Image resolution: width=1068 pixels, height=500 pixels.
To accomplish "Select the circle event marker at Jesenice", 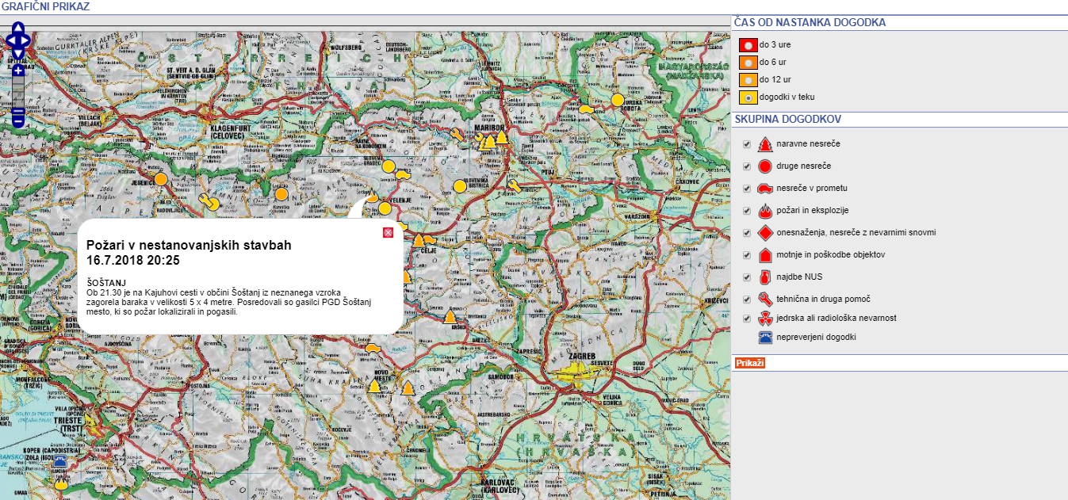I will coord(160,179).
